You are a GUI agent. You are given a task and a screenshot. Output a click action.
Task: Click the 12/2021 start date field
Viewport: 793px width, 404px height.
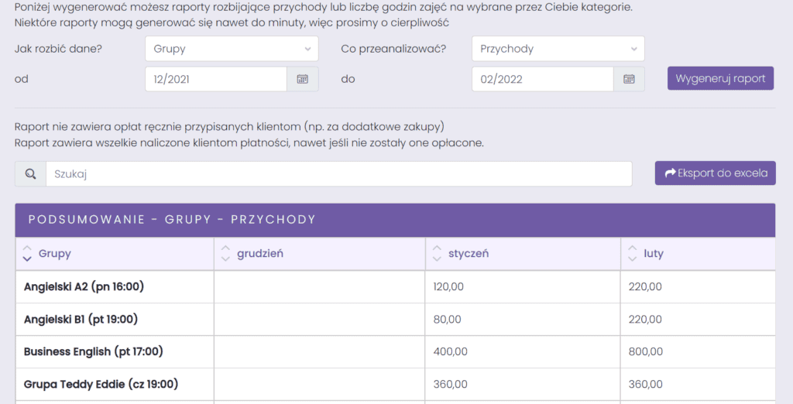click(216, 79)
